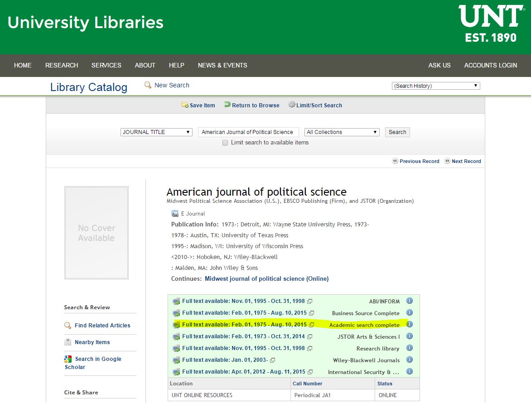The width and height of the screenshot is (531, 403).
Task: Open NEWS & EVENTS menu
Action: tap(222, 65)
